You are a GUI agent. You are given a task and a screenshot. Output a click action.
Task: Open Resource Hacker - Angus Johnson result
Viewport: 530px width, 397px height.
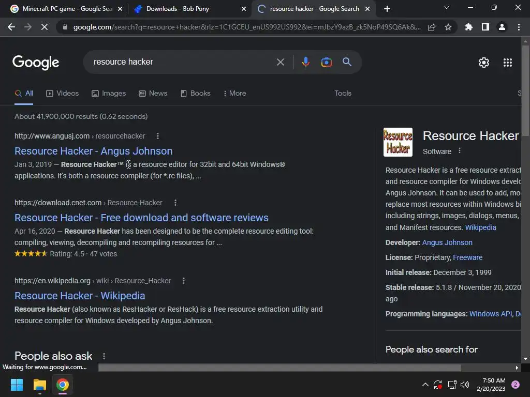coord(93,151)
